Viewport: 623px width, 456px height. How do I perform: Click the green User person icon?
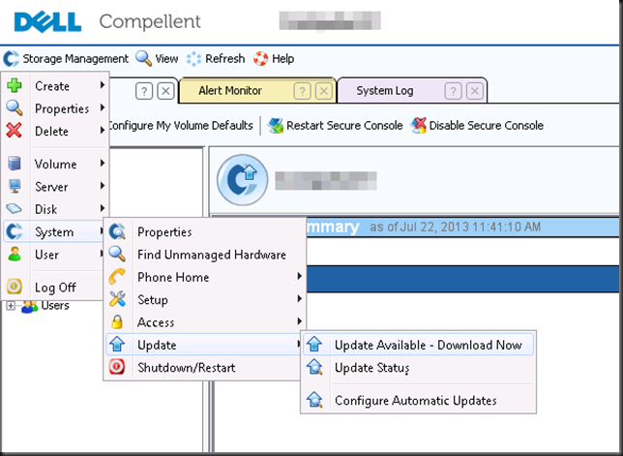coord(15,254)
